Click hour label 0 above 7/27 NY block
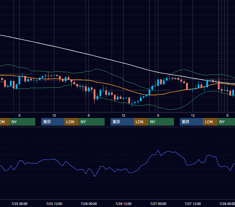Viewport: 235px width, 207px height. coord(158,116)
